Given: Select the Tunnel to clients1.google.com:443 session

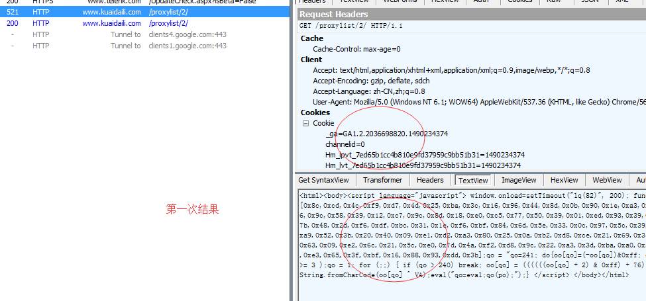Looking at the screenshot, I should coord(145,45).
